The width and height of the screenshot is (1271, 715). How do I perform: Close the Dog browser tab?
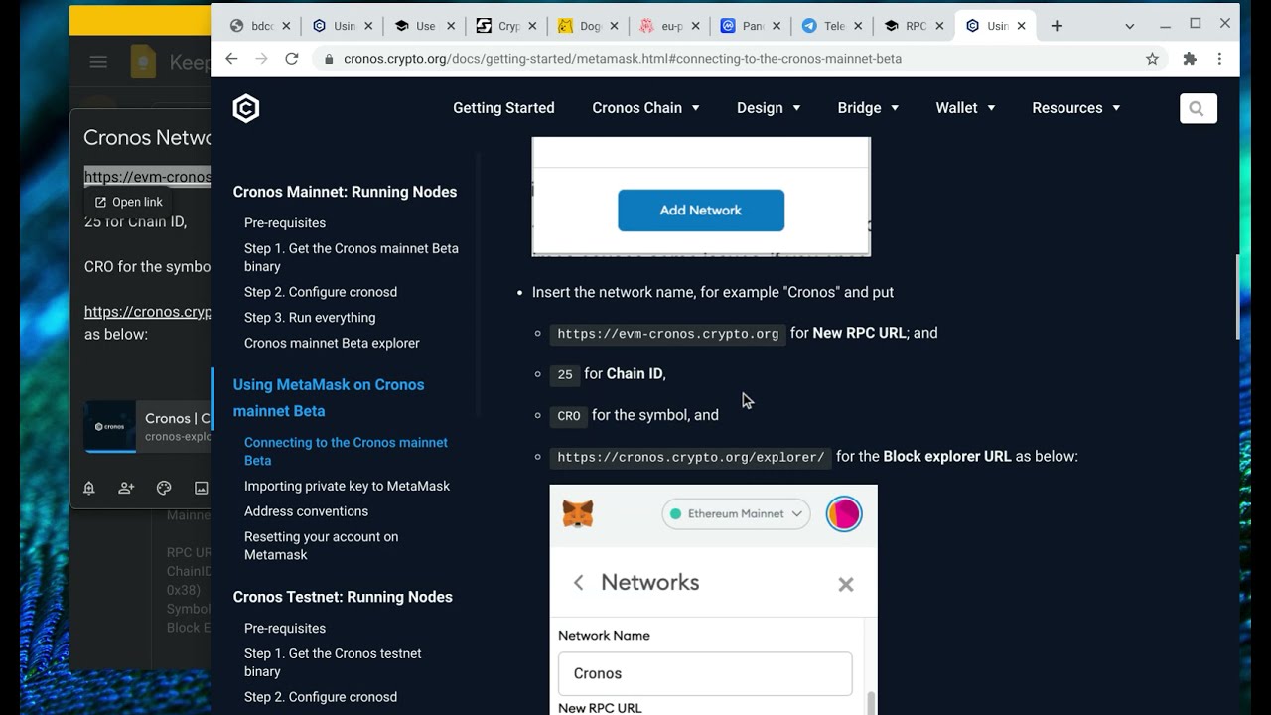[614, 26]
